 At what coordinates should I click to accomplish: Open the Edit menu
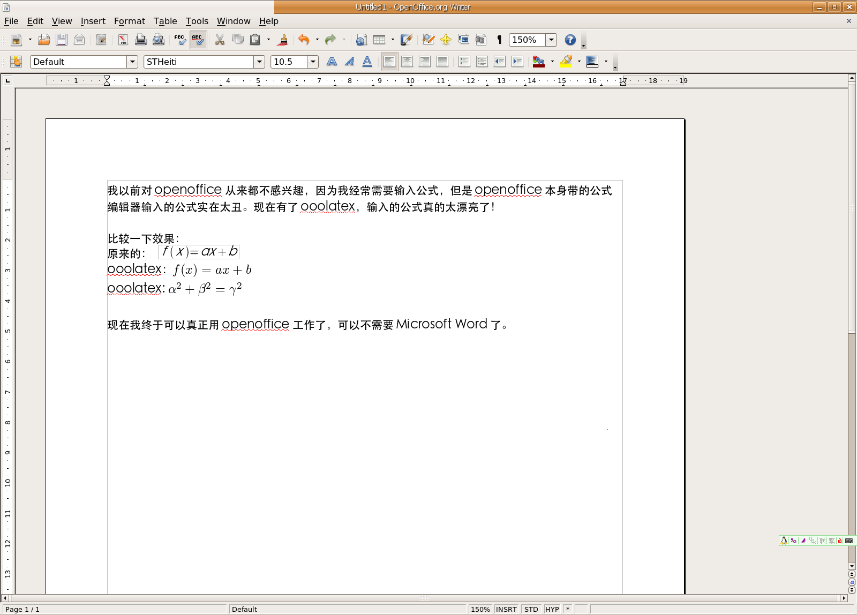point(35,21)
